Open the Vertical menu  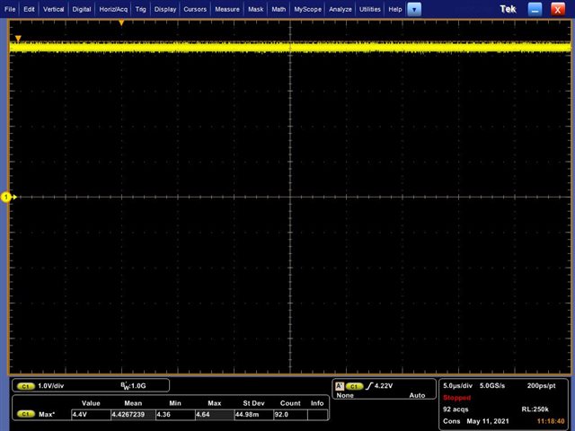coord(53,9)
